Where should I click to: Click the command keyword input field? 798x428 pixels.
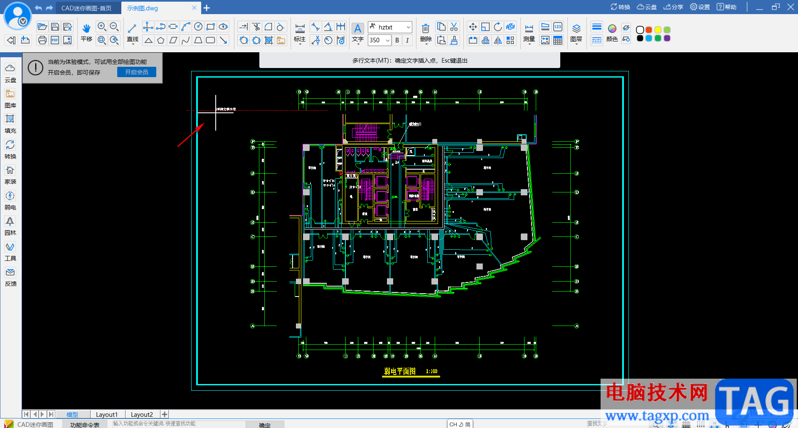click(179, 424)
